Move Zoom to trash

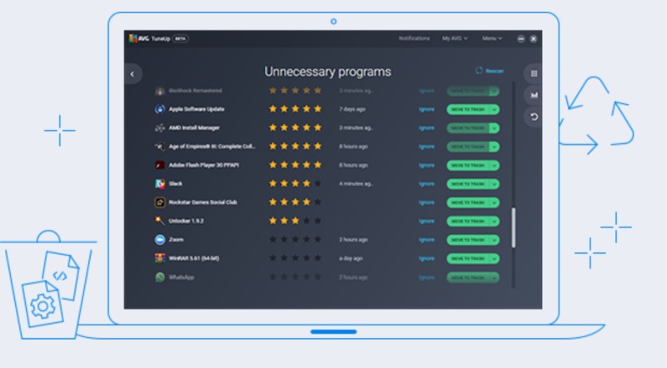pyautogui.click(x=468, y=240)
